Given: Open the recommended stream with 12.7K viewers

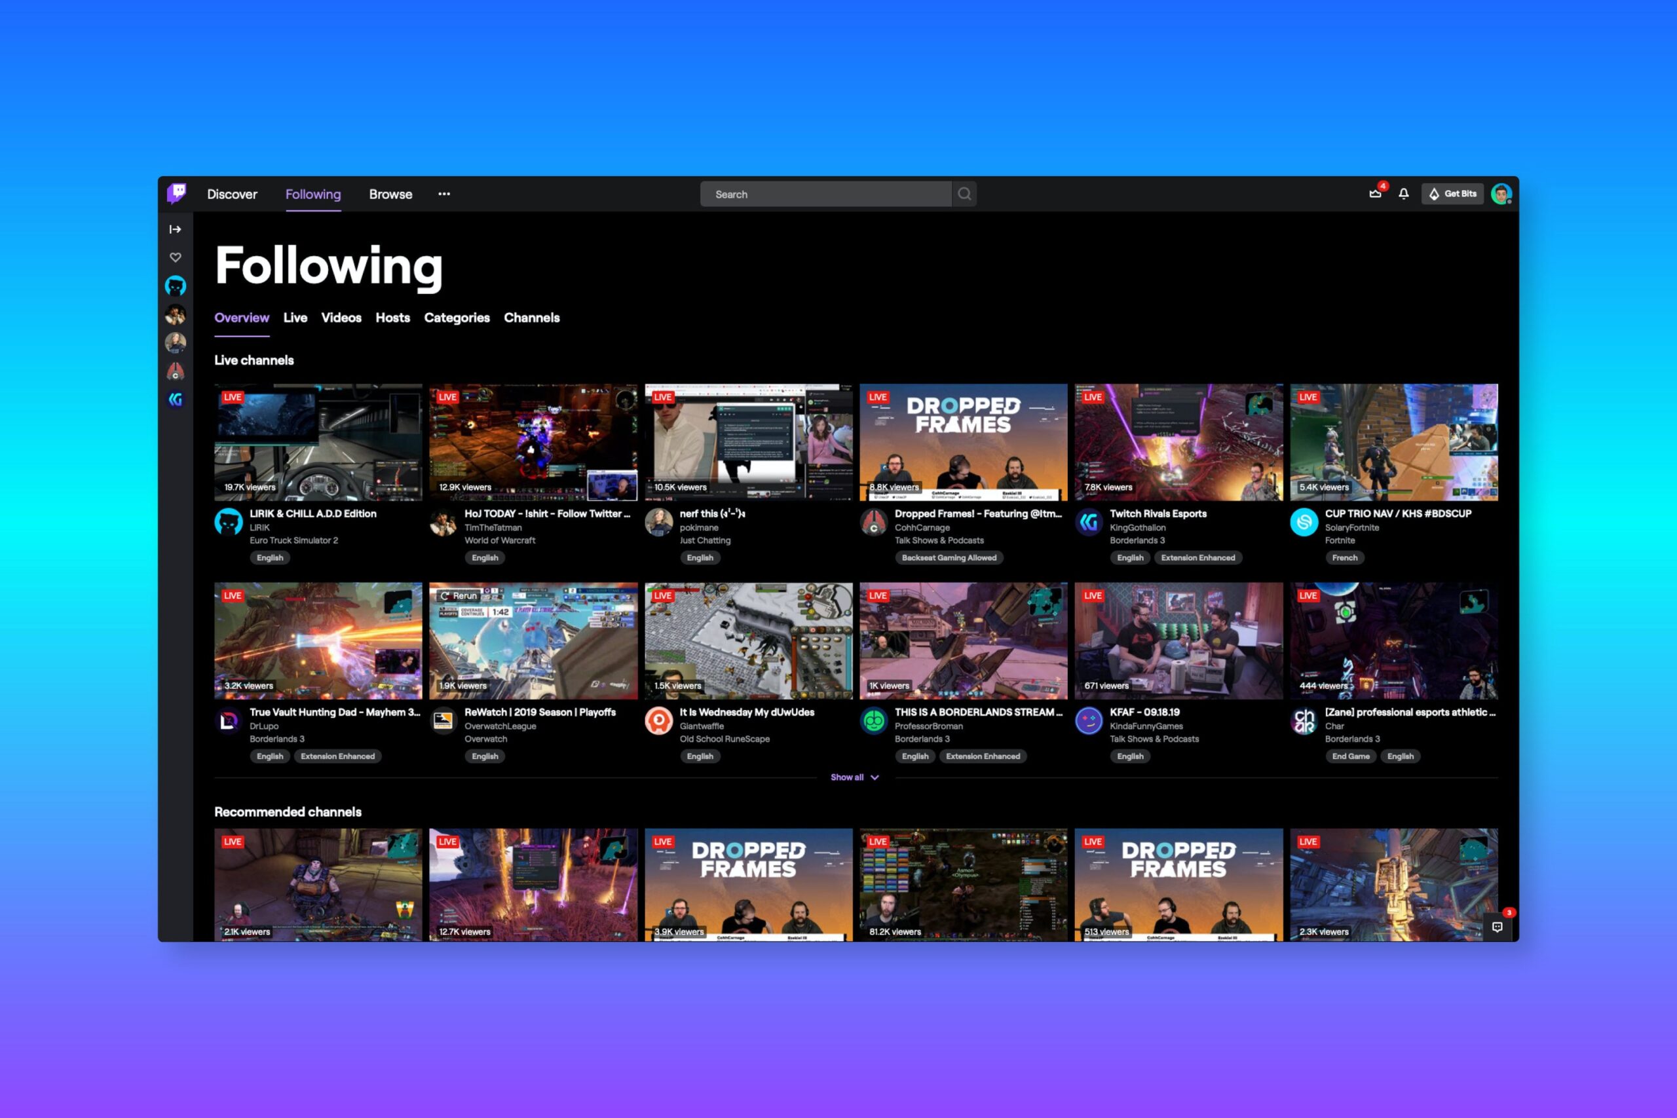Looking at the screenshot, I should (533, 884).
